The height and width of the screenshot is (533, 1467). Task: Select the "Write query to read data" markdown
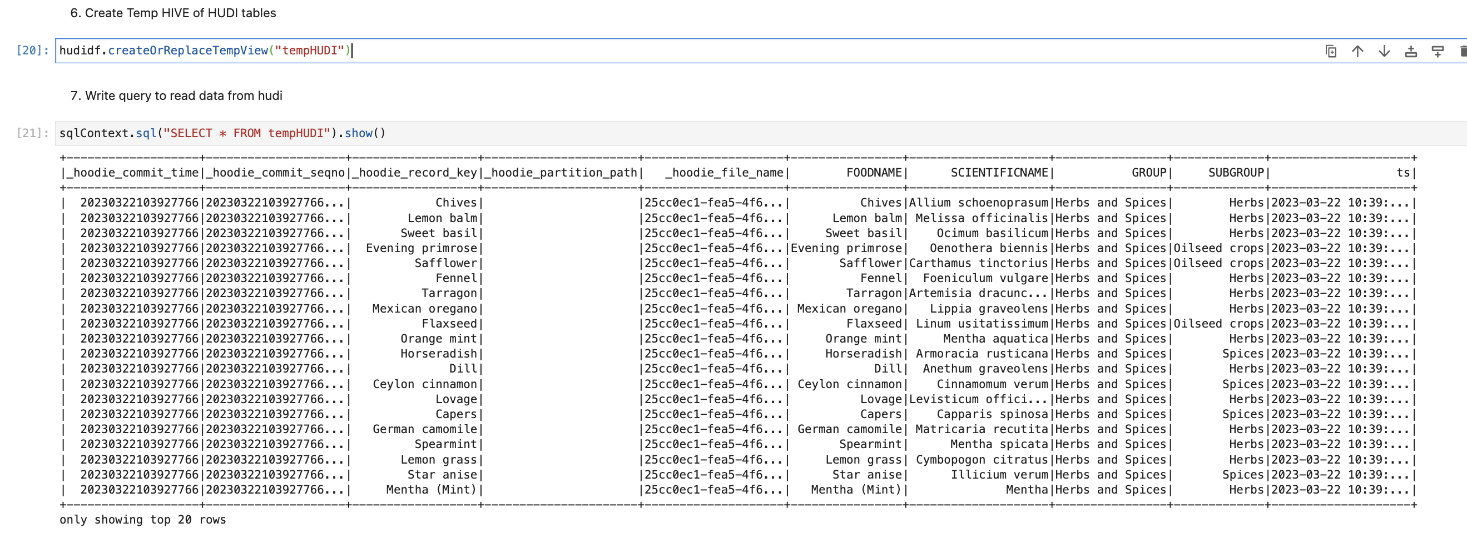(x=176, y=95)
